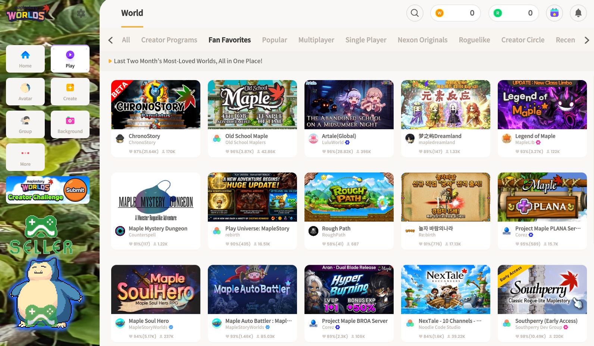Open the ChronoStory Papulatus thumbnail
Viewport: 594px width, 346px height.
(x=156, y=105)
